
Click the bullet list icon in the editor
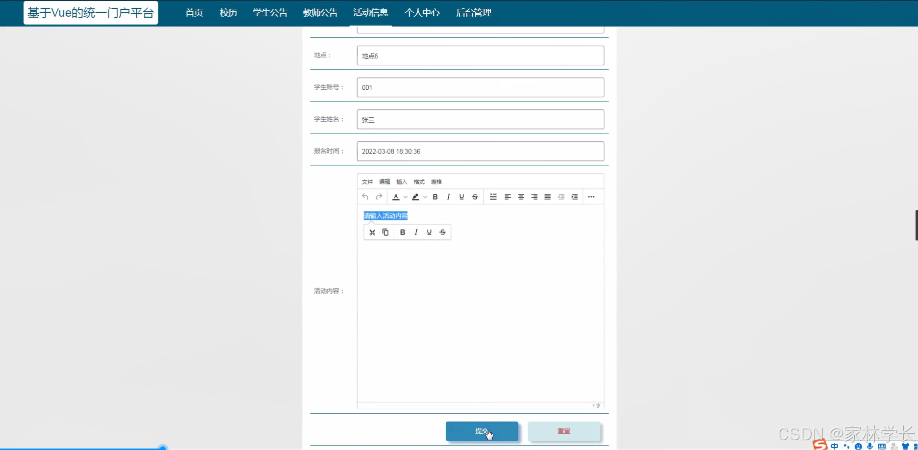[493, 196]
